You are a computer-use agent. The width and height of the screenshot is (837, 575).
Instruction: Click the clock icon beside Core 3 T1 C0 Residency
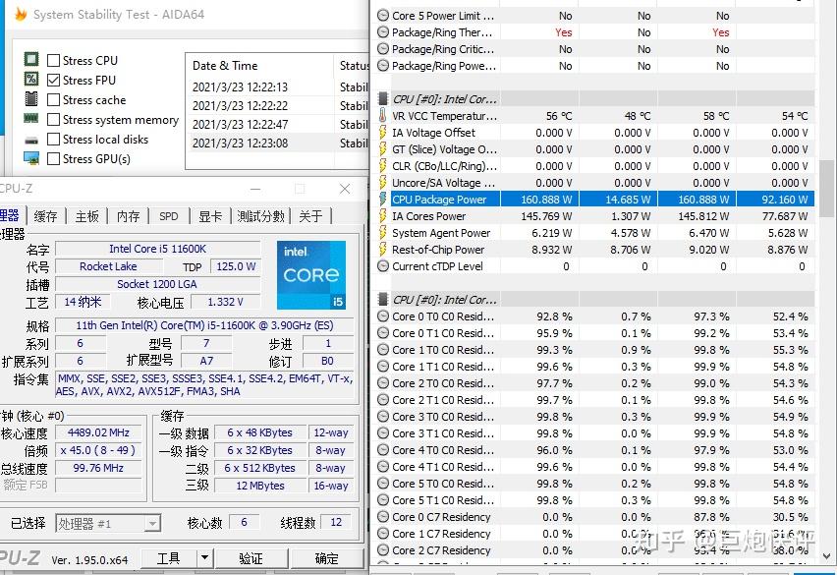[383, 433]
